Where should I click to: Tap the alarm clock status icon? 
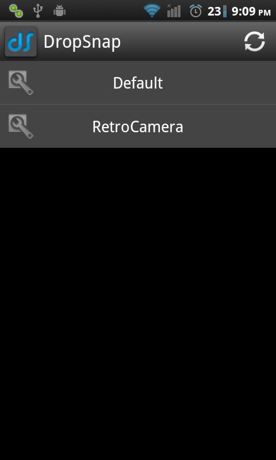click(x=195, y=11)
